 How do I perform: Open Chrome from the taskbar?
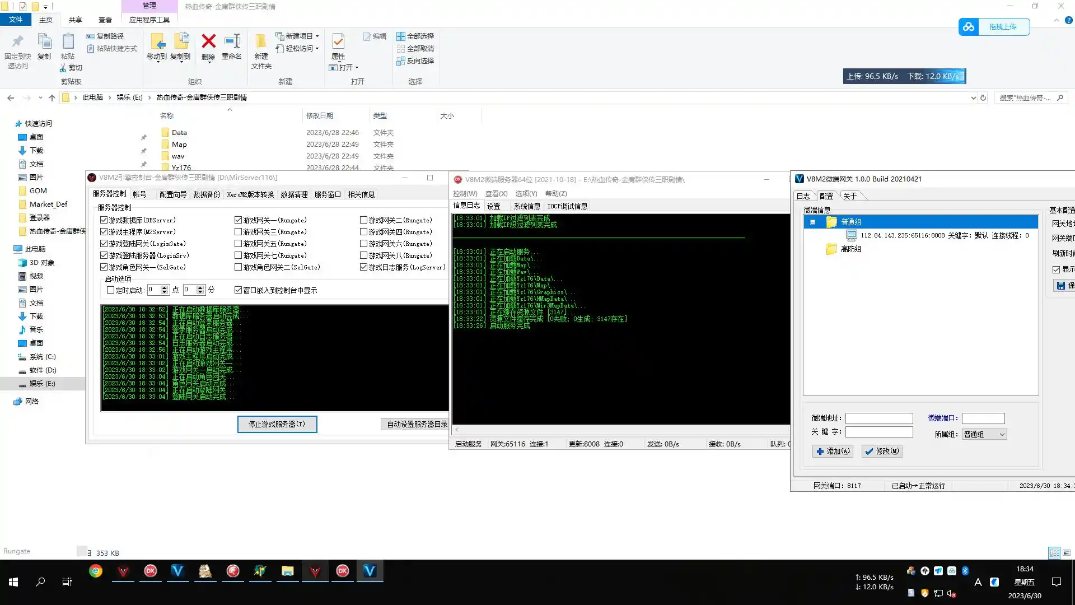(x=96, y=571)
